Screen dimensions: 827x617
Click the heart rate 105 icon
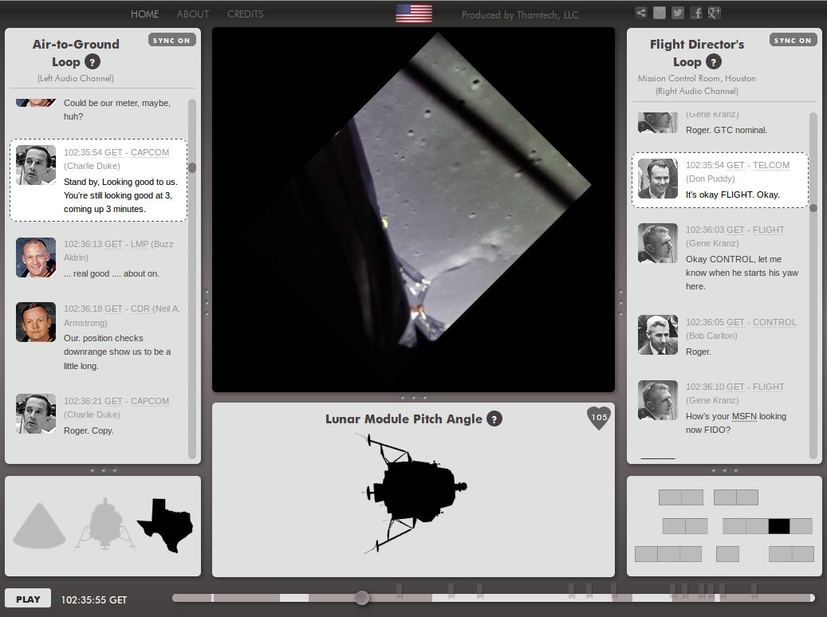pyautogui.click(x=599, y=418)
